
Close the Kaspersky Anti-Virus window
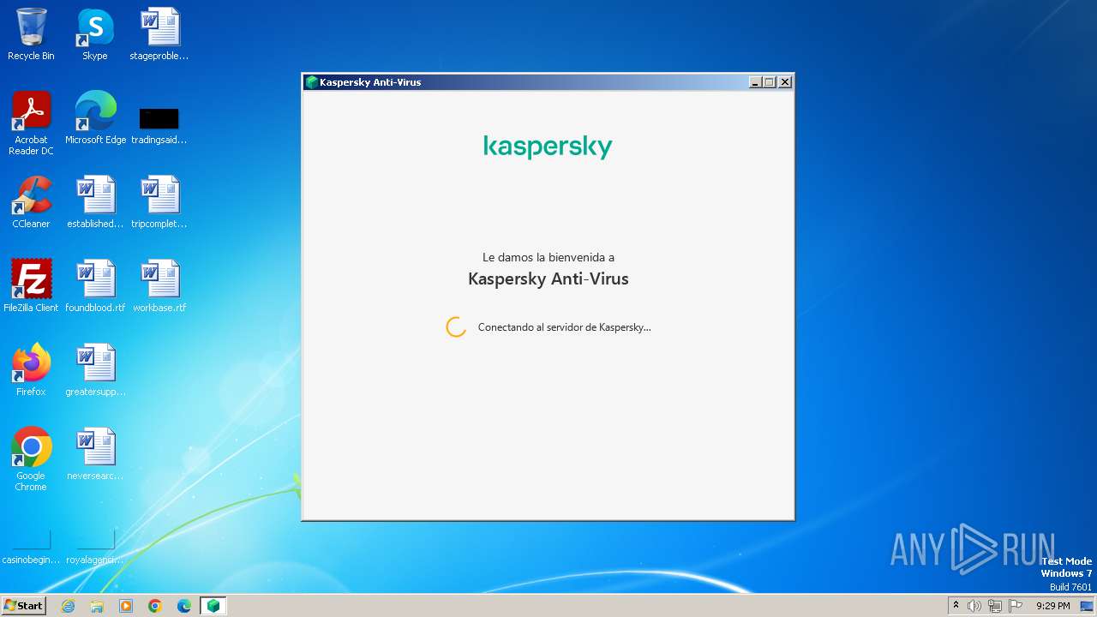tap(784, 82)
